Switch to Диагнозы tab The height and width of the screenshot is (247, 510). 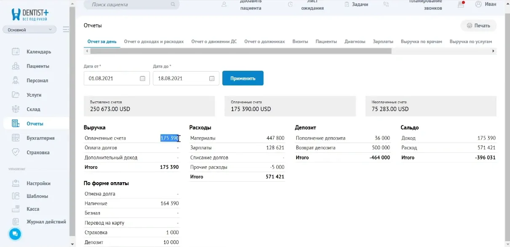coord(355,42)
